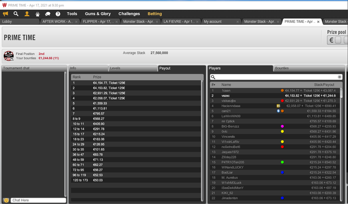Select the 1caan player row

[x=275, y=91]
